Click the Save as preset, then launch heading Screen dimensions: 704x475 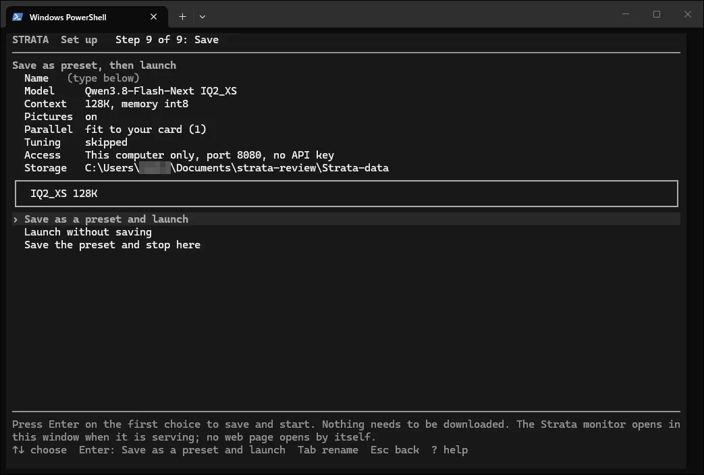[94, 65]
